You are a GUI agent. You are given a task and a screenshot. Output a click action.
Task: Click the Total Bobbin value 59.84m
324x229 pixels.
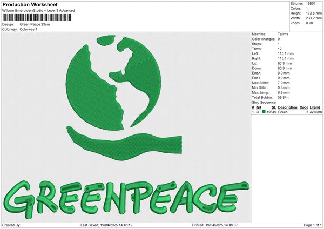coord(285,97)
